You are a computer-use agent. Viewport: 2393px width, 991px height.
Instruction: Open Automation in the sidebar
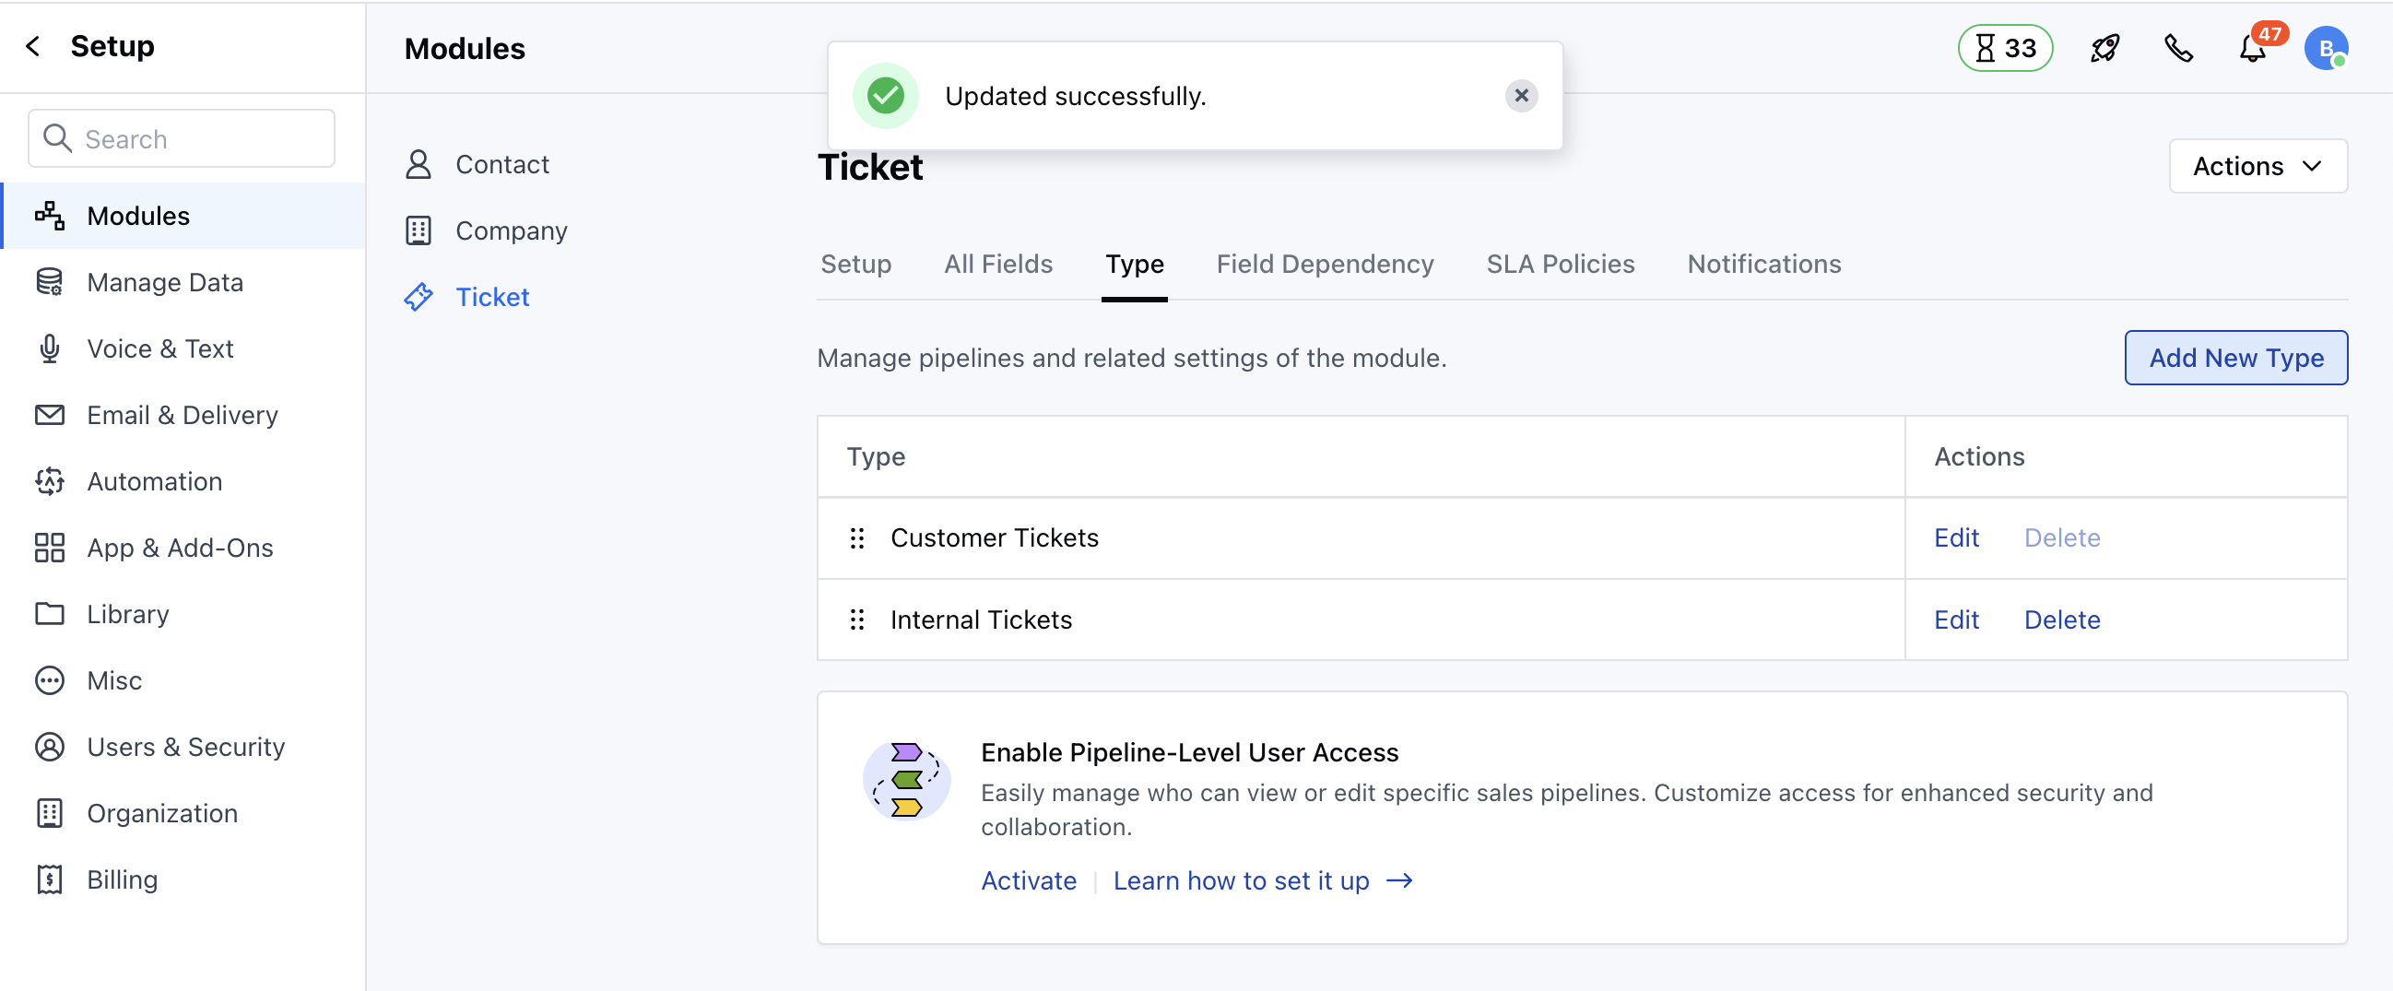tap(154, 481)
